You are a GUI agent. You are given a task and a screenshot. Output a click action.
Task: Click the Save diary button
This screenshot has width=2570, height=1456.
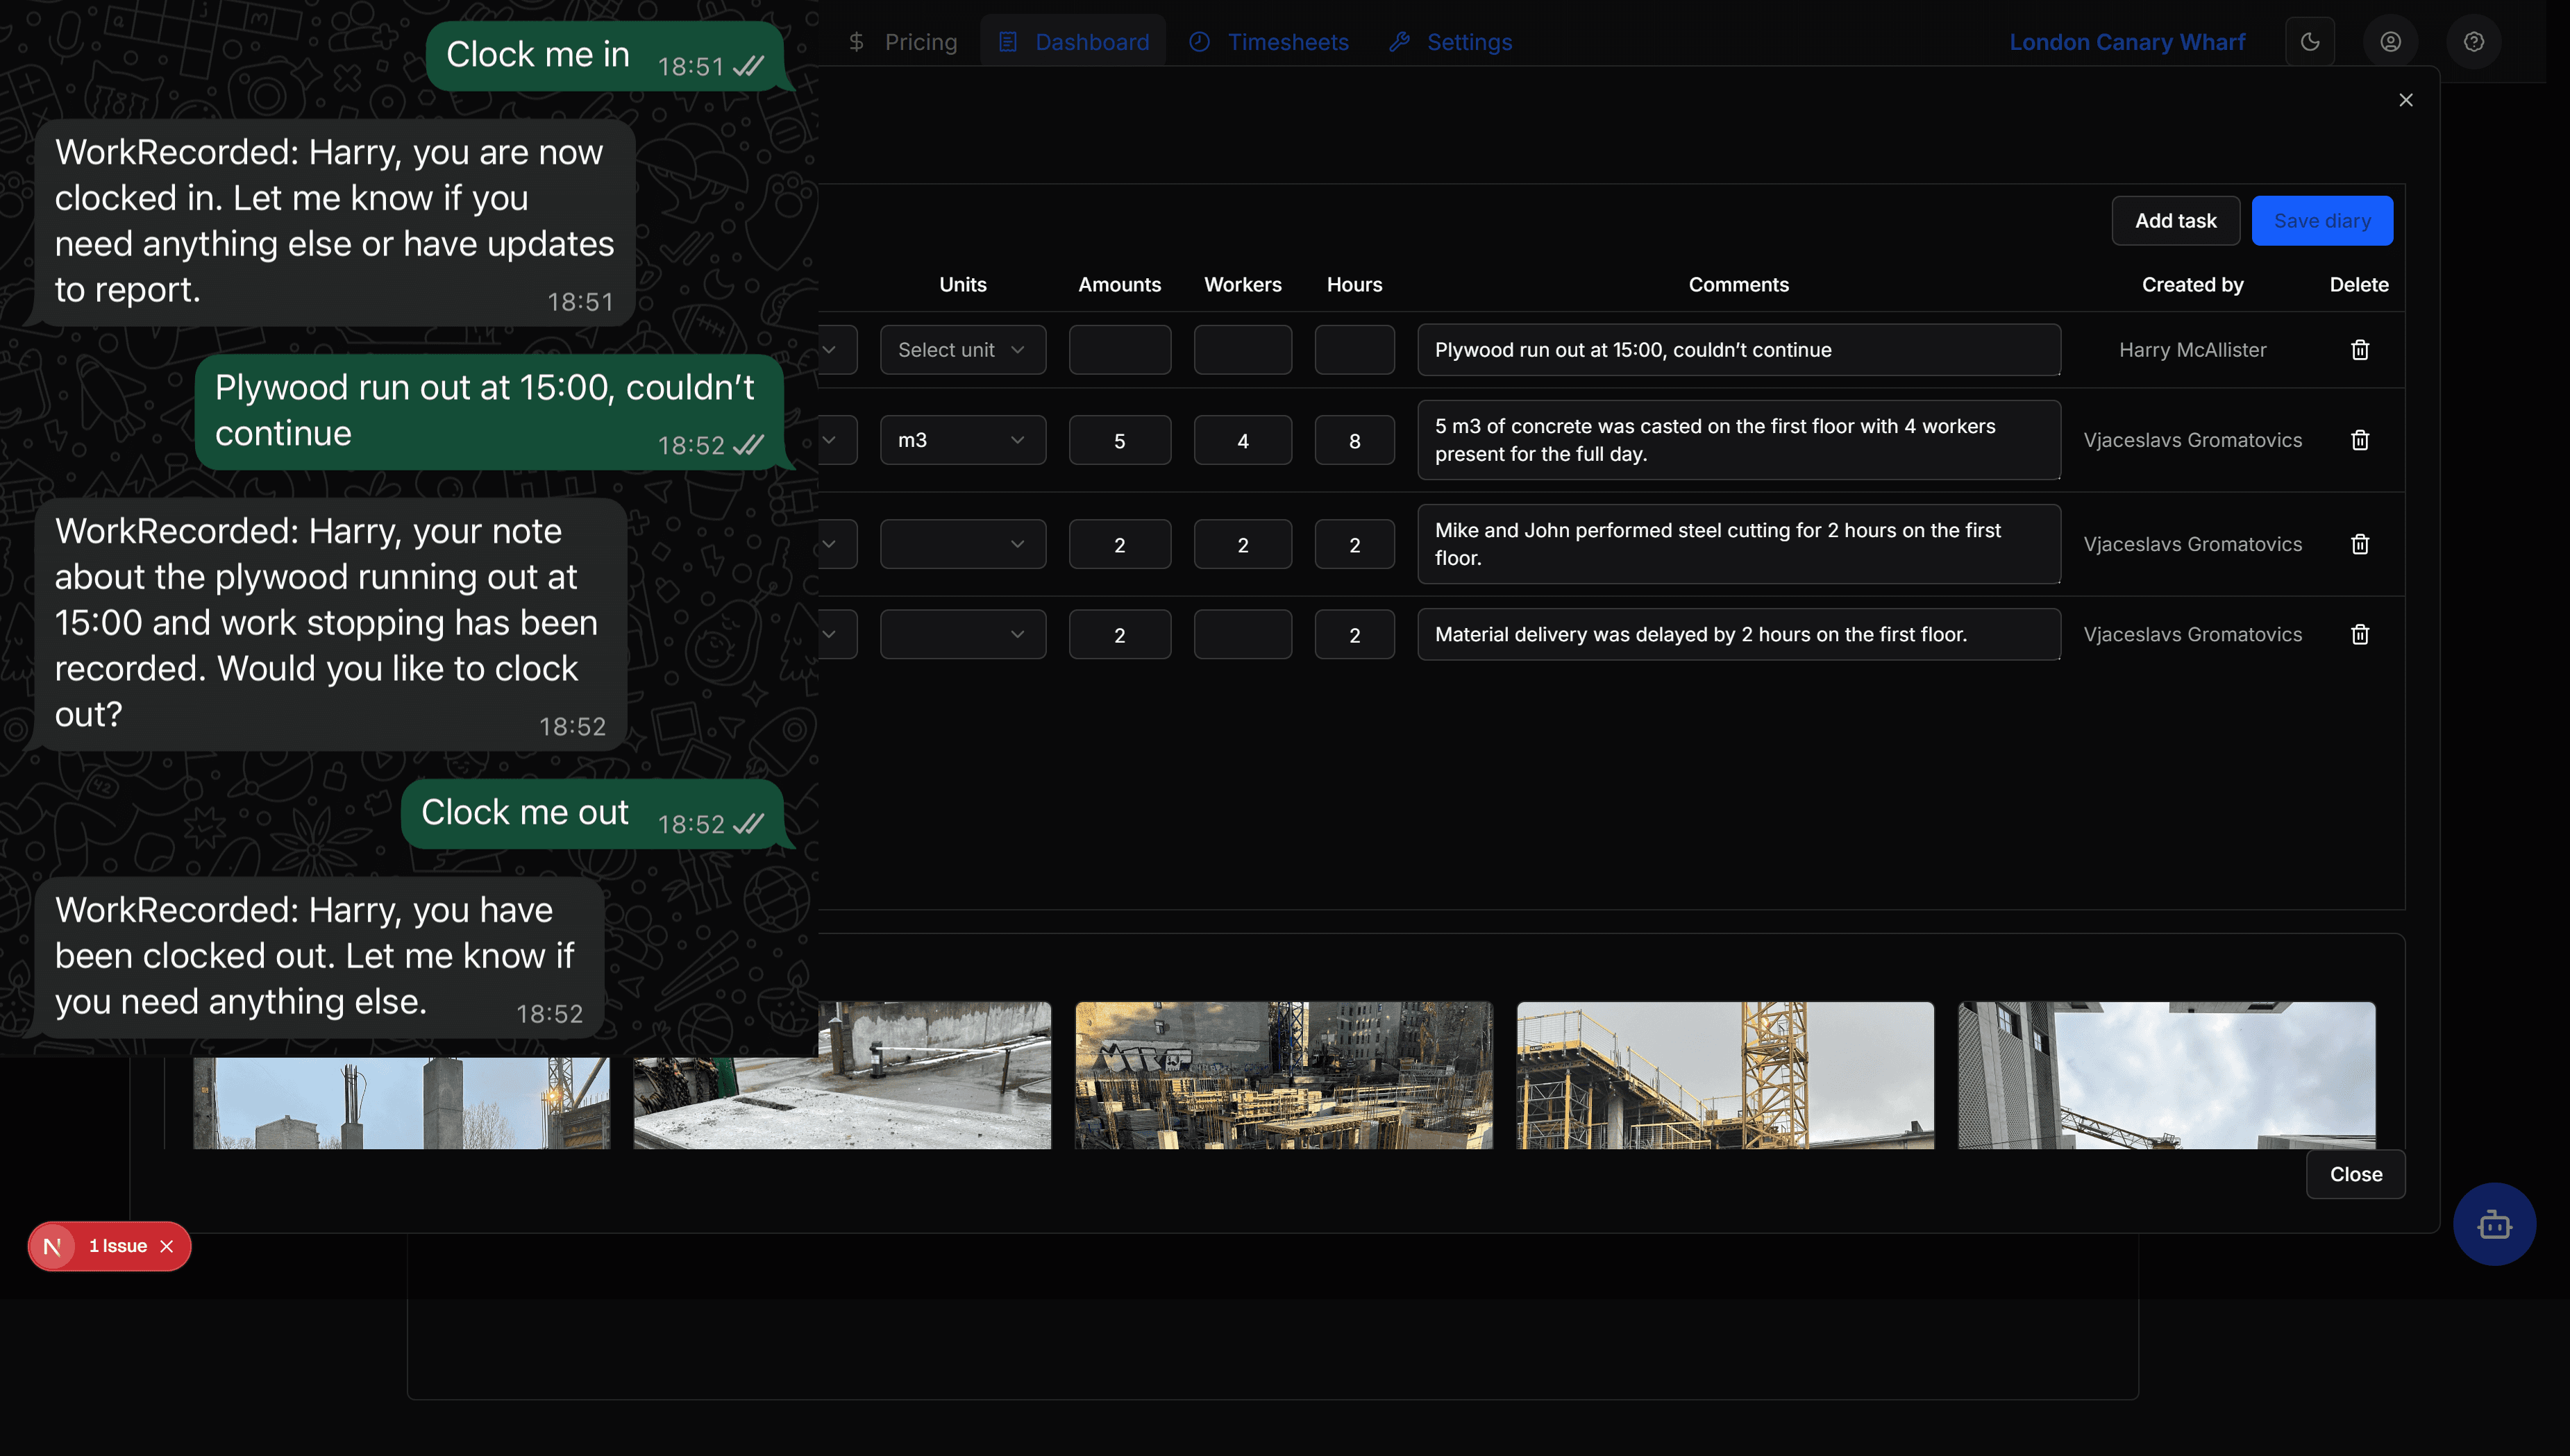(2321, 220)
